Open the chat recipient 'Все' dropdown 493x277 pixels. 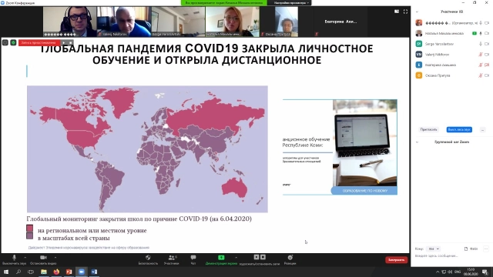434,249
